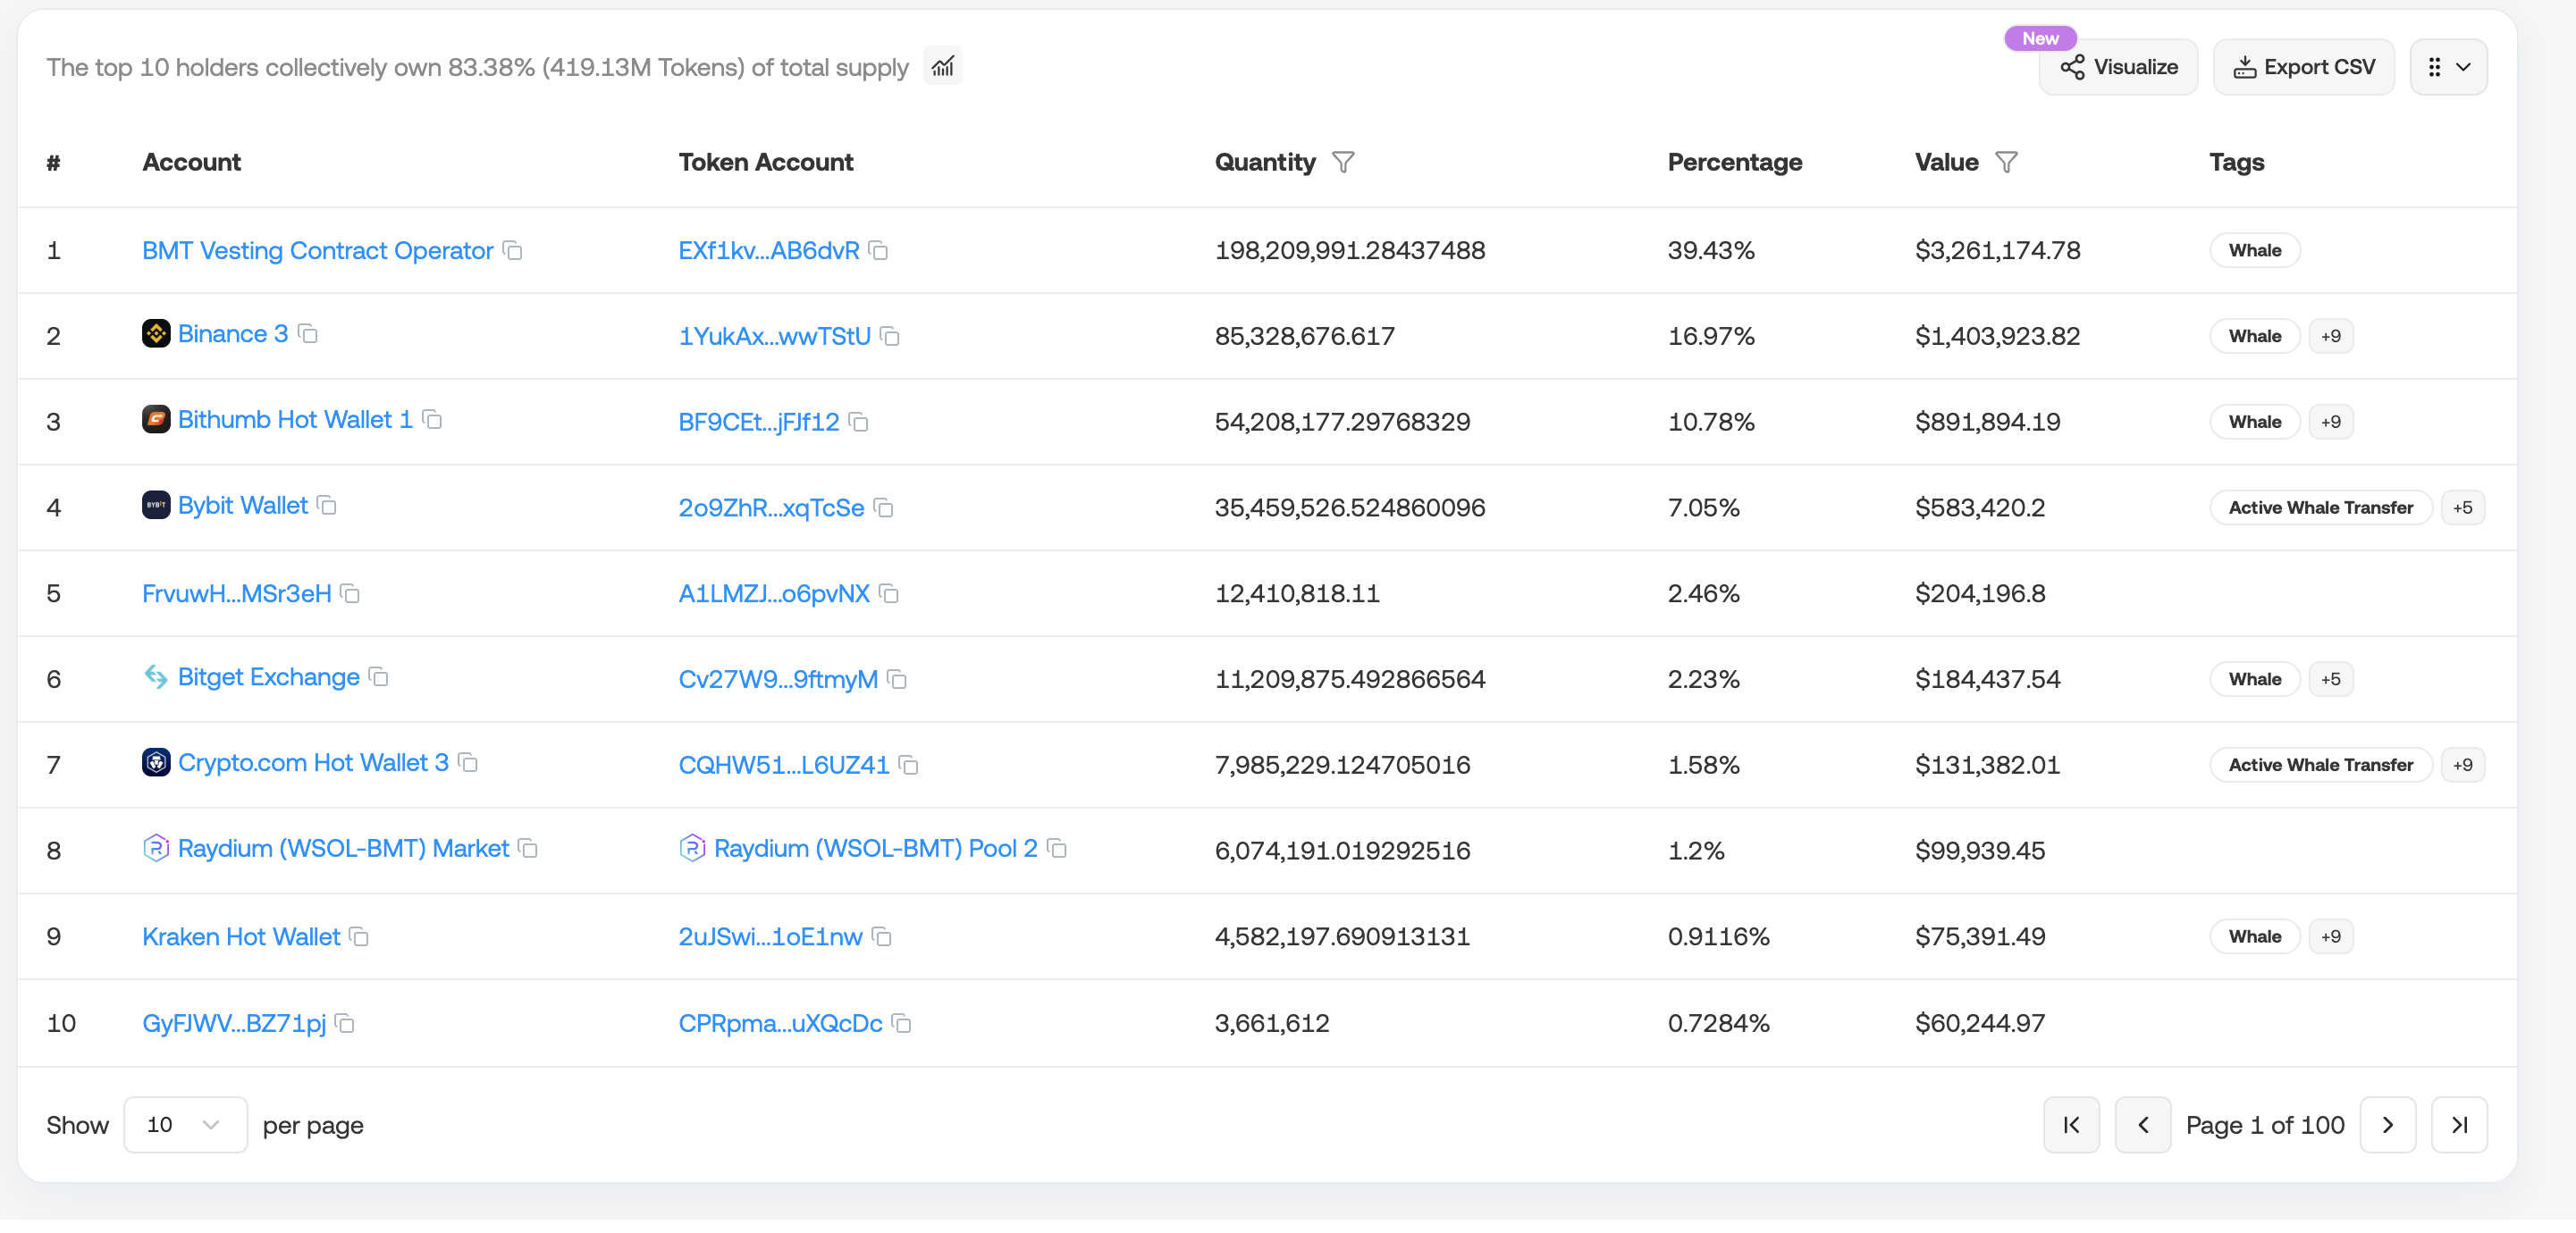Viewport: 2576px width, 1233px height.
Task: Open the Crypto.com Hot Wallet 3 link
Action: (x=313, y=763)
